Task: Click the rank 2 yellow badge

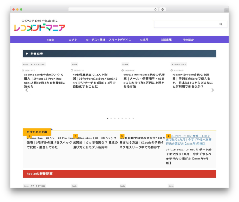Action: 76,136
